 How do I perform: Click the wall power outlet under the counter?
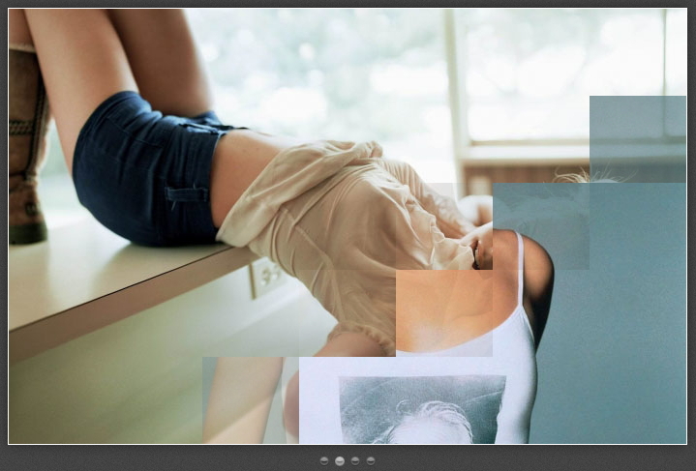(264, 277)
